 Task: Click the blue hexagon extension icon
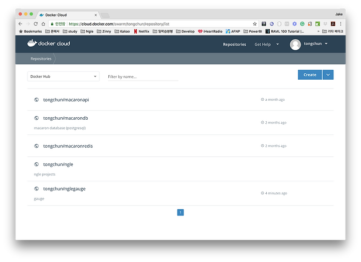tap(294, 24)
